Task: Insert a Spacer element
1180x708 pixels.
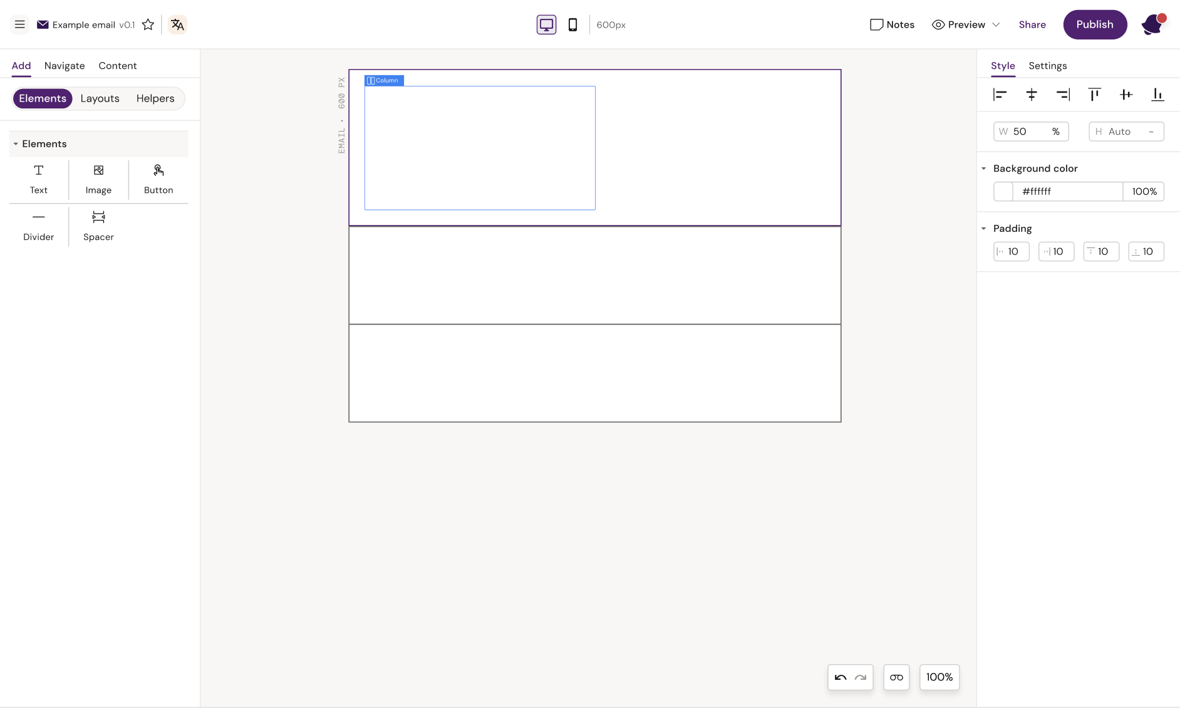Action: pyautogui.click(x=98, y=226)
